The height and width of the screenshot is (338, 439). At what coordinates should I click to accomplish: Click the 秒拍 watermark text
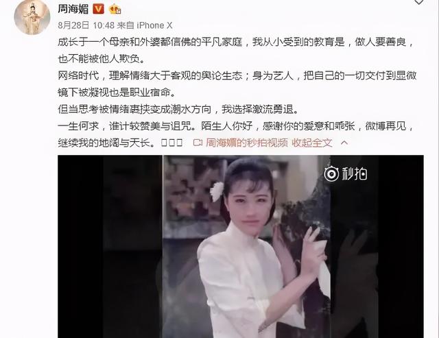[x=355, y=173]
